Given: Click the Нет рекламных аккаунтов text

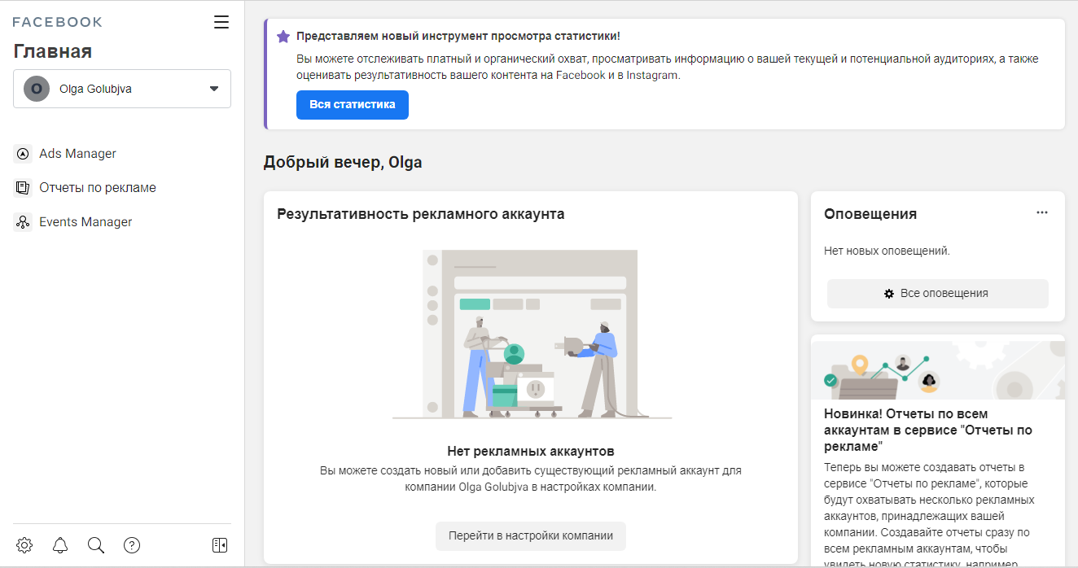Looking at the screenshot, I should point(531,451).
